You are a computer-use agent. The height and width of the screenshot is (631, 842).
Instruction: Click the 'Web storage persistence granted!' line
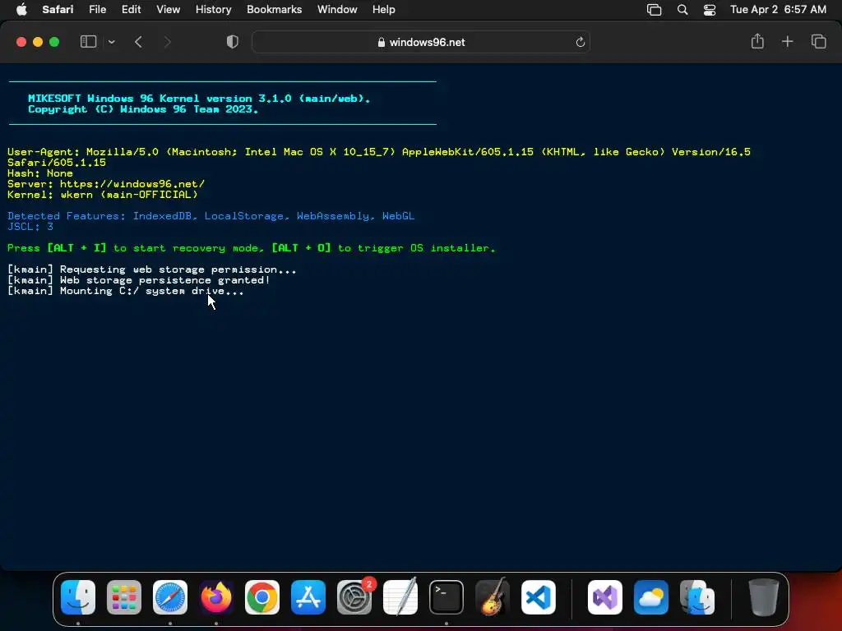point(138,280)
